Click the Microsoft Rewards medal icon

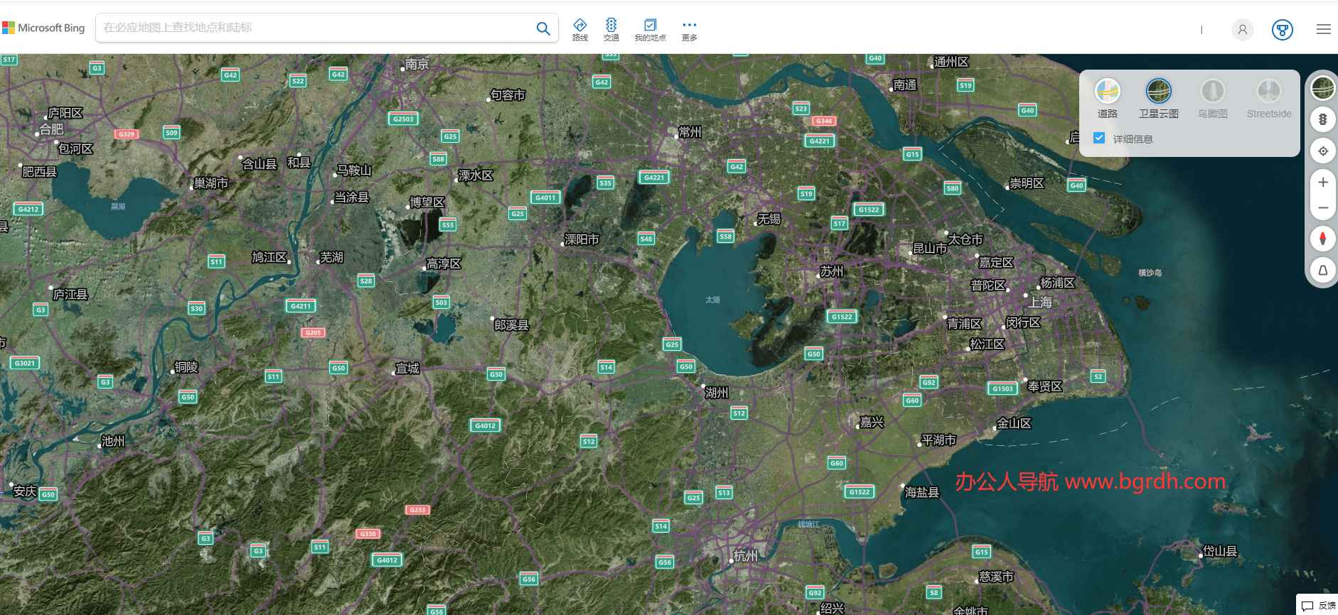pos(1282,30)
